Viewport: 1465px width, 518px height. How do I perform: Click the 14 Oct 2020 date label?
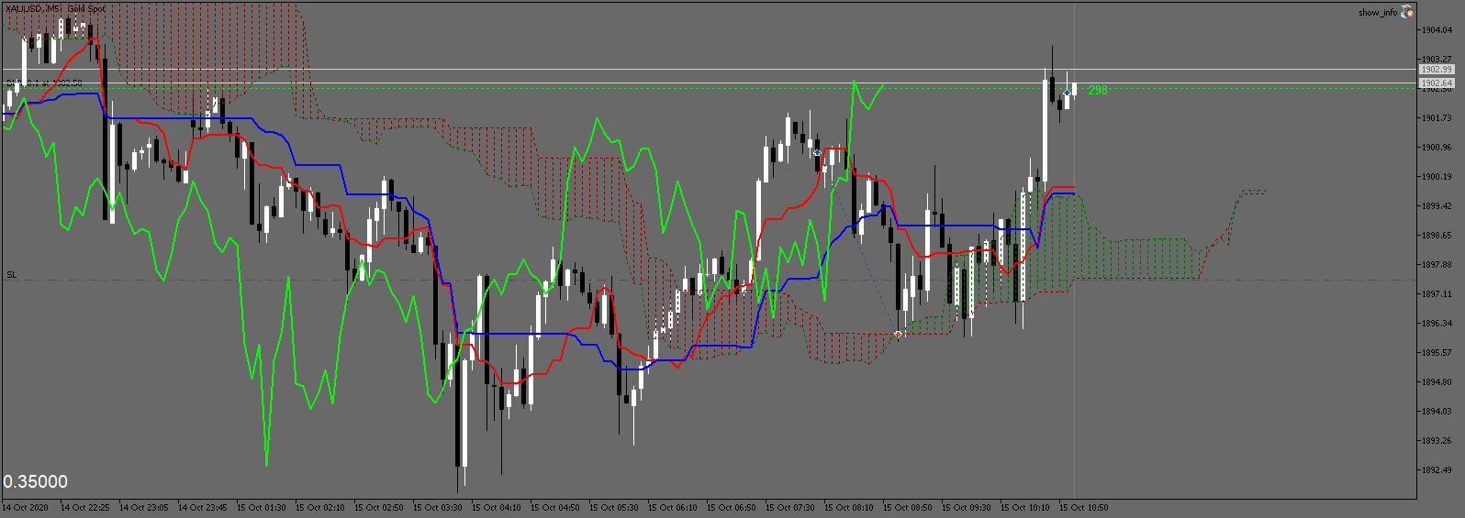pos(26,507)
